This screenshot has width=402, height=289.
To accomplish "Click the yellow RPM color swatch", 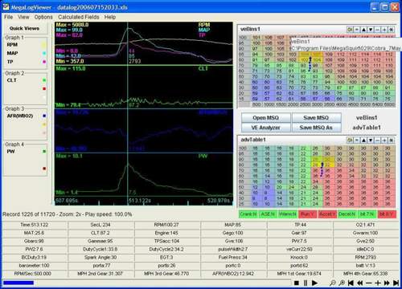I will click(43, 45).
